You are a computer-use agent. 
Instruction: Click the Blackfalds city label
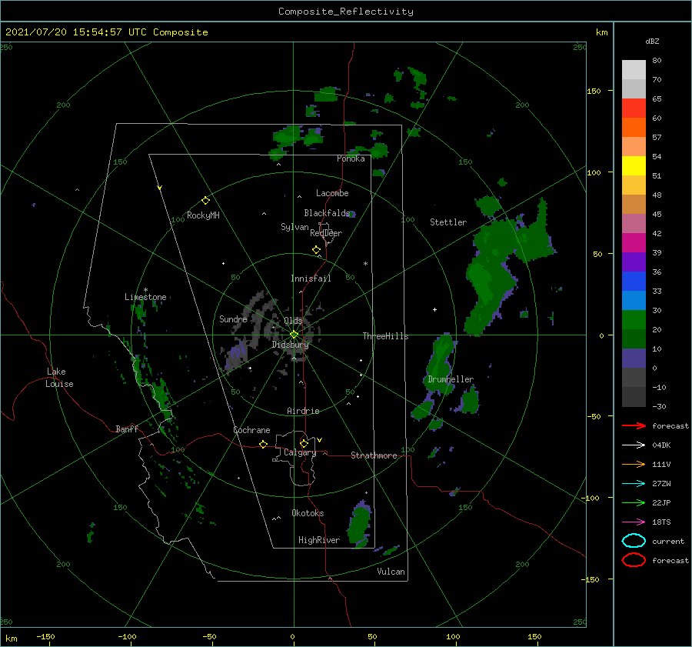[327, 213]
